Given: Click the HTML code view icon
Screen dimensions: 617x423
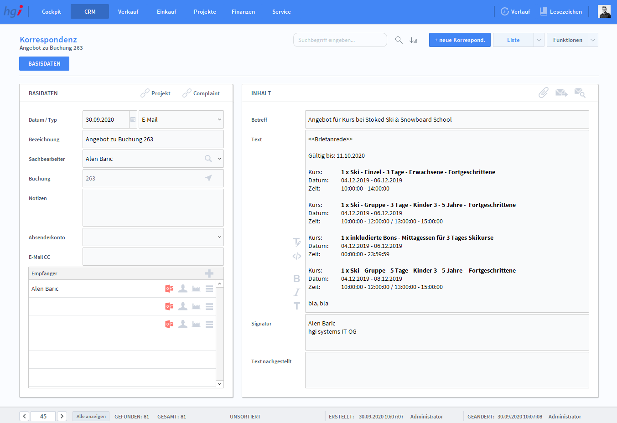Looking at the screenshot, I should tap(296, 256).
